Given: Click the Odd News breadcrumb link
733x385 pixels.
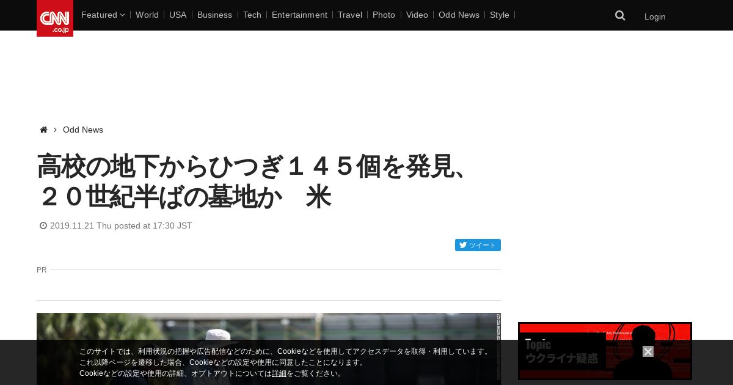Looking at the screenshot, I should coord(83,130).
